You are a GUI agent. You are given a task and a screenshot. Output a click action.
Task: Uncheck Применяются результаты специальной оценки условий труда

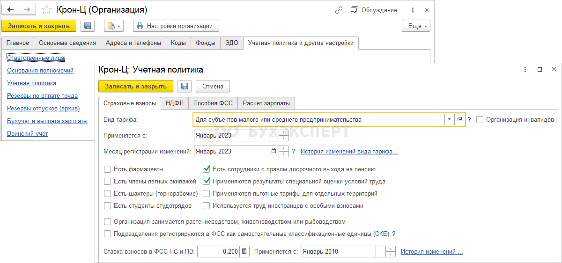(x=207, y=182)
